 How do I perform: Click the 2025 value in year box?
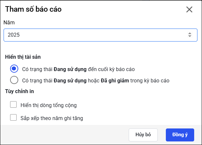14,35
